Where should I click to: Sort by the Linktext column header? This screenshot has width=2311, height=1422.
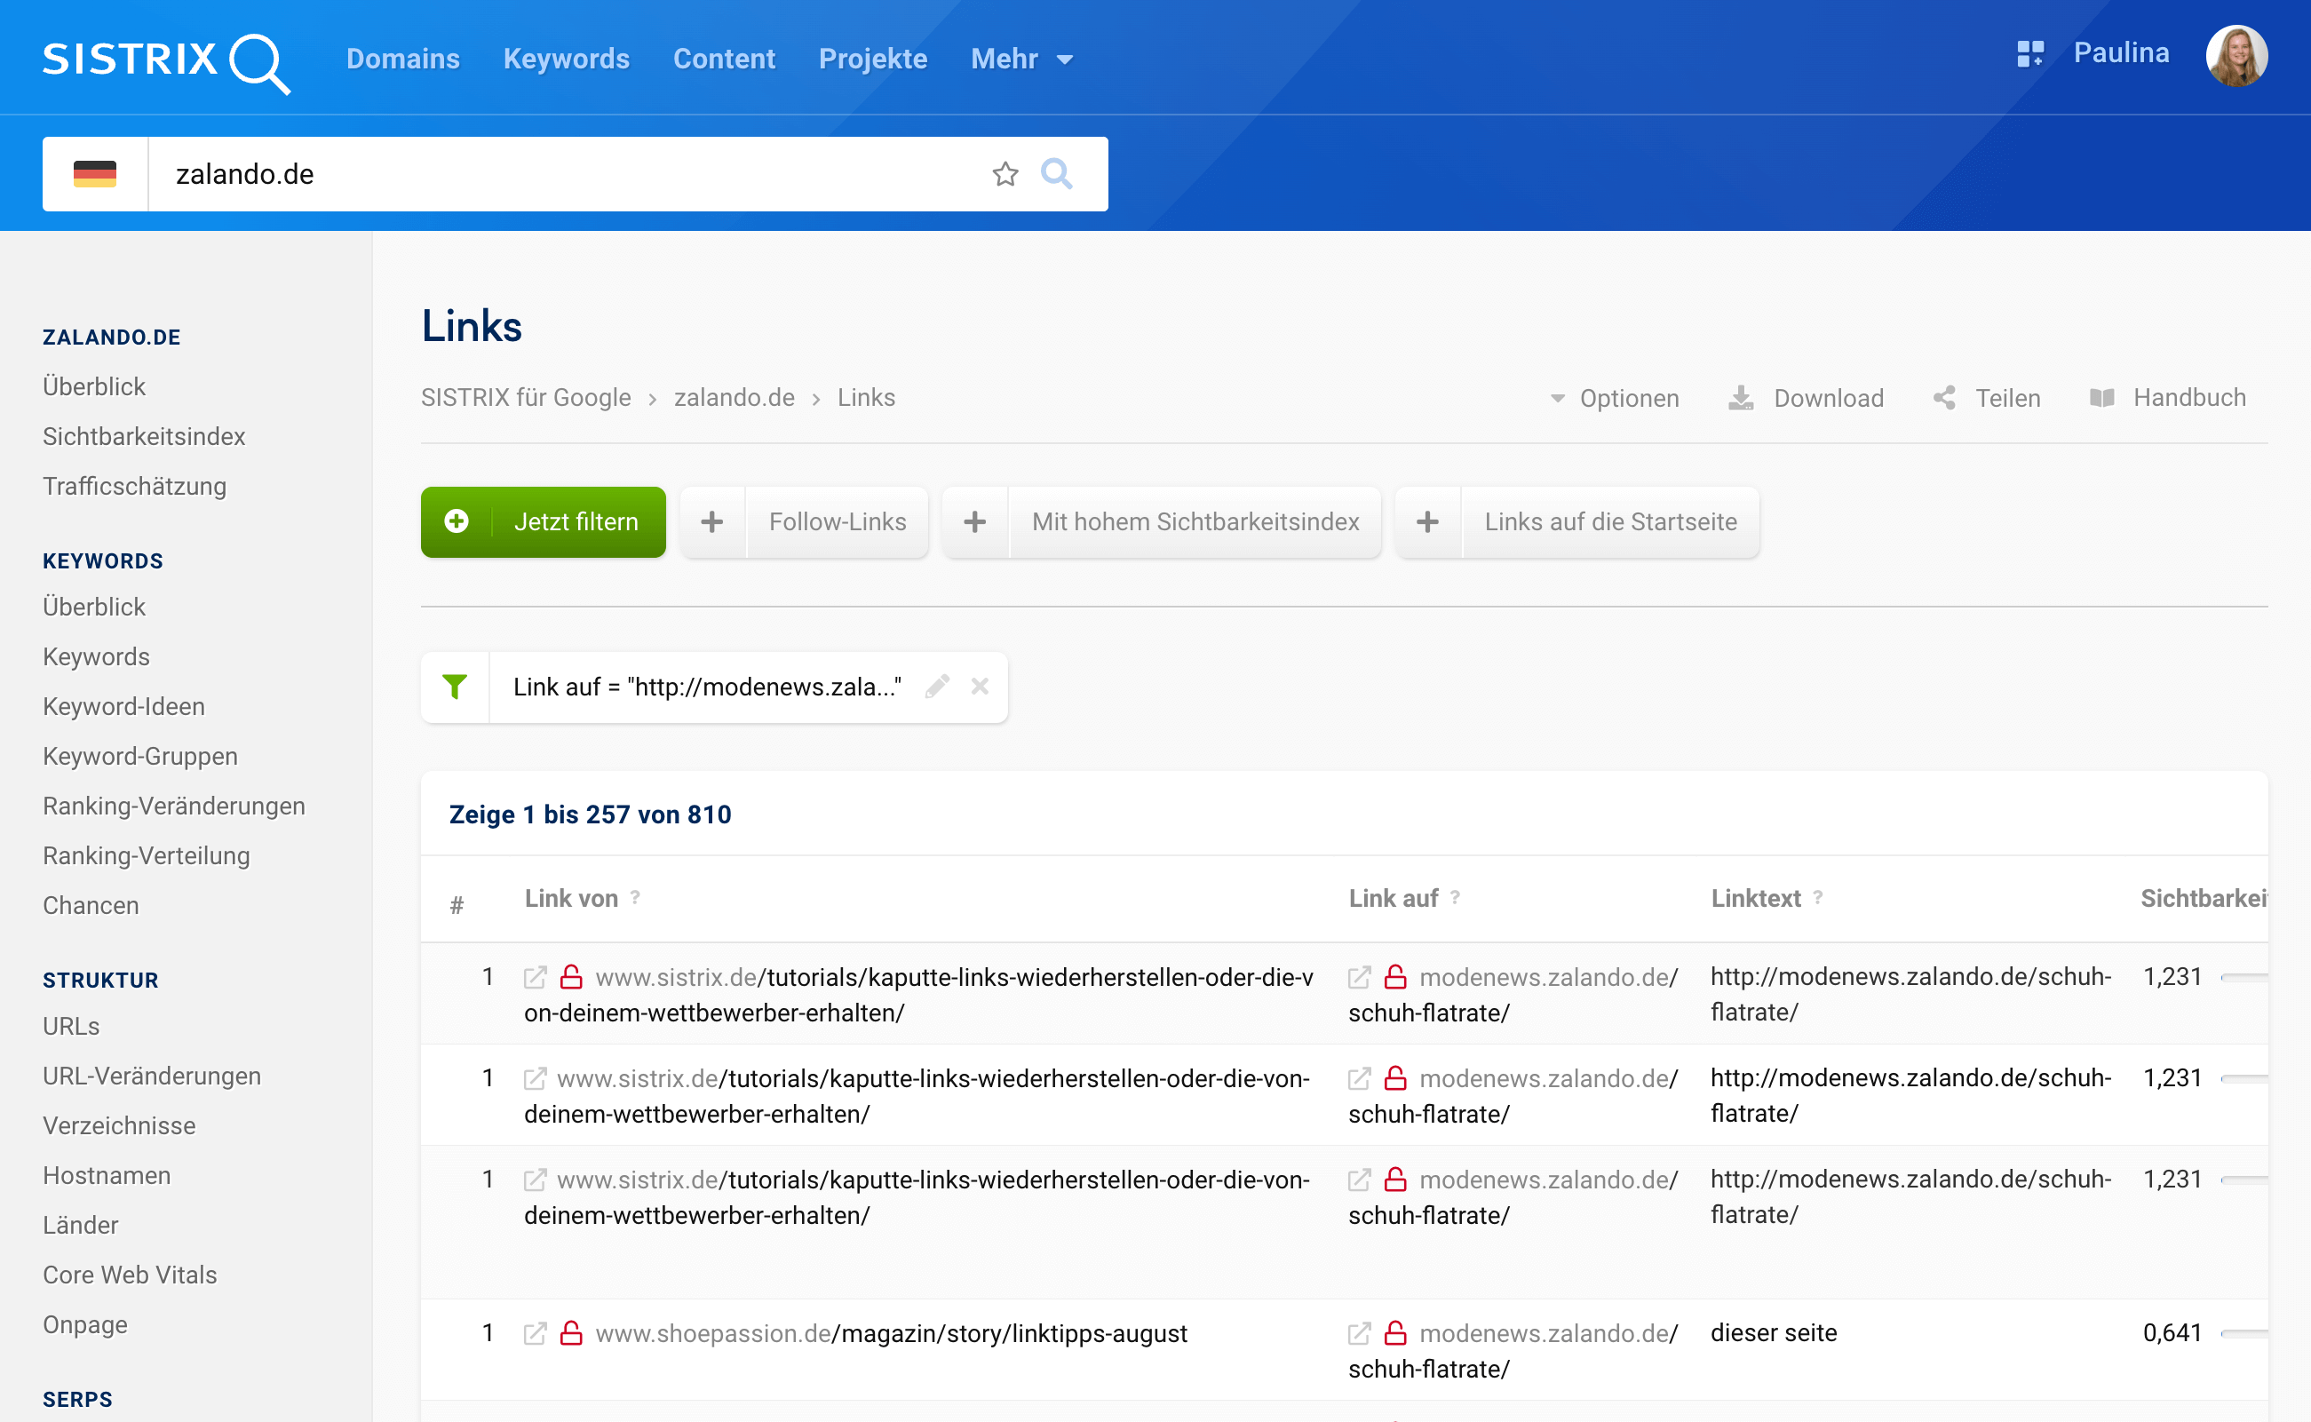pos(1755,898)
